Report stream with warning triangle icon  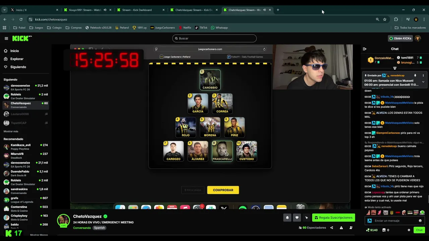point(341,228)
